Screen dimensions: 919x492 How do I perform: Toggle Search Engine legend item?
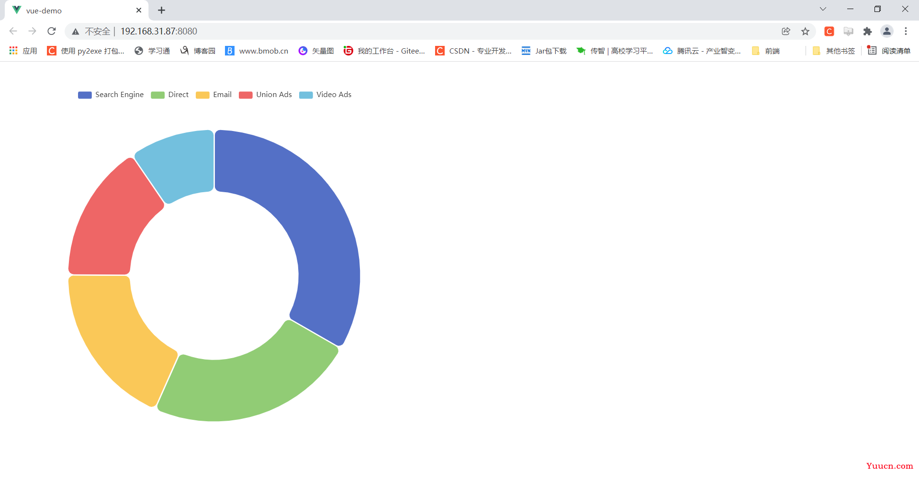coord(111,95)
